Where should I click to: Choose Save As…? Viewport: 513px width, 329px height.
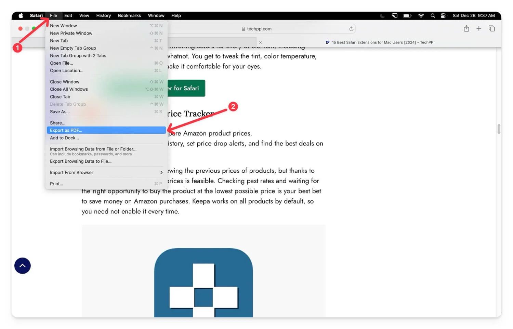106,112
